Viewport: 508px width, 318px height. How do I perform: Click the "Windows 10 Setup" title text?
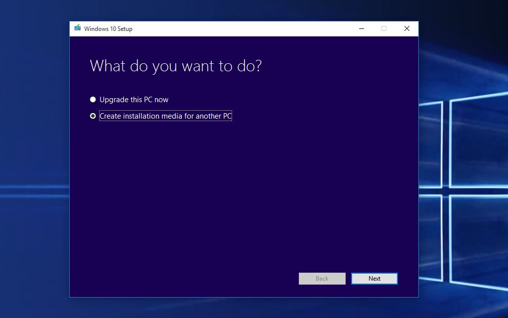(108, 28)
